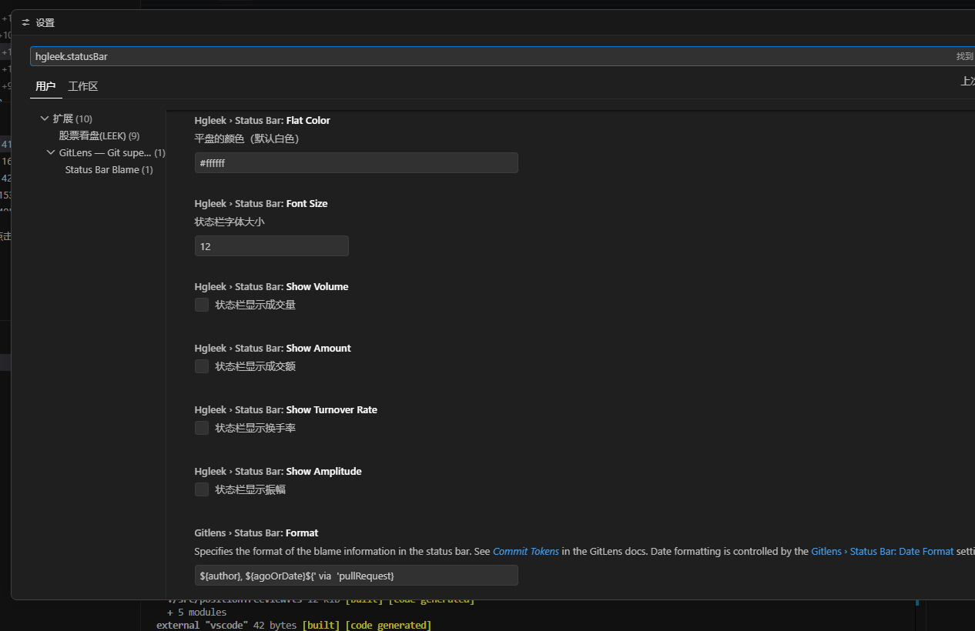
Task: Click the Gitlens Status Bar: Format title
Action: (256, 533)
